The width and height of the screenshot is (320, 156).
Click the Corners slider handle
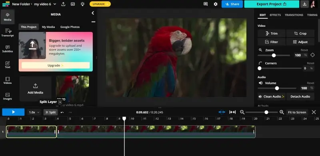click(x=259, y=69)
